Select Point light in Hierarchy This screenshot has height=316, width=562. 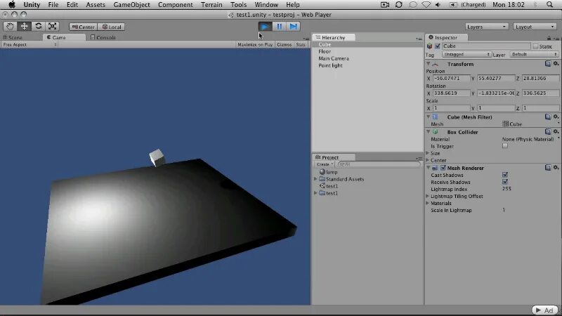coord(367,65)
